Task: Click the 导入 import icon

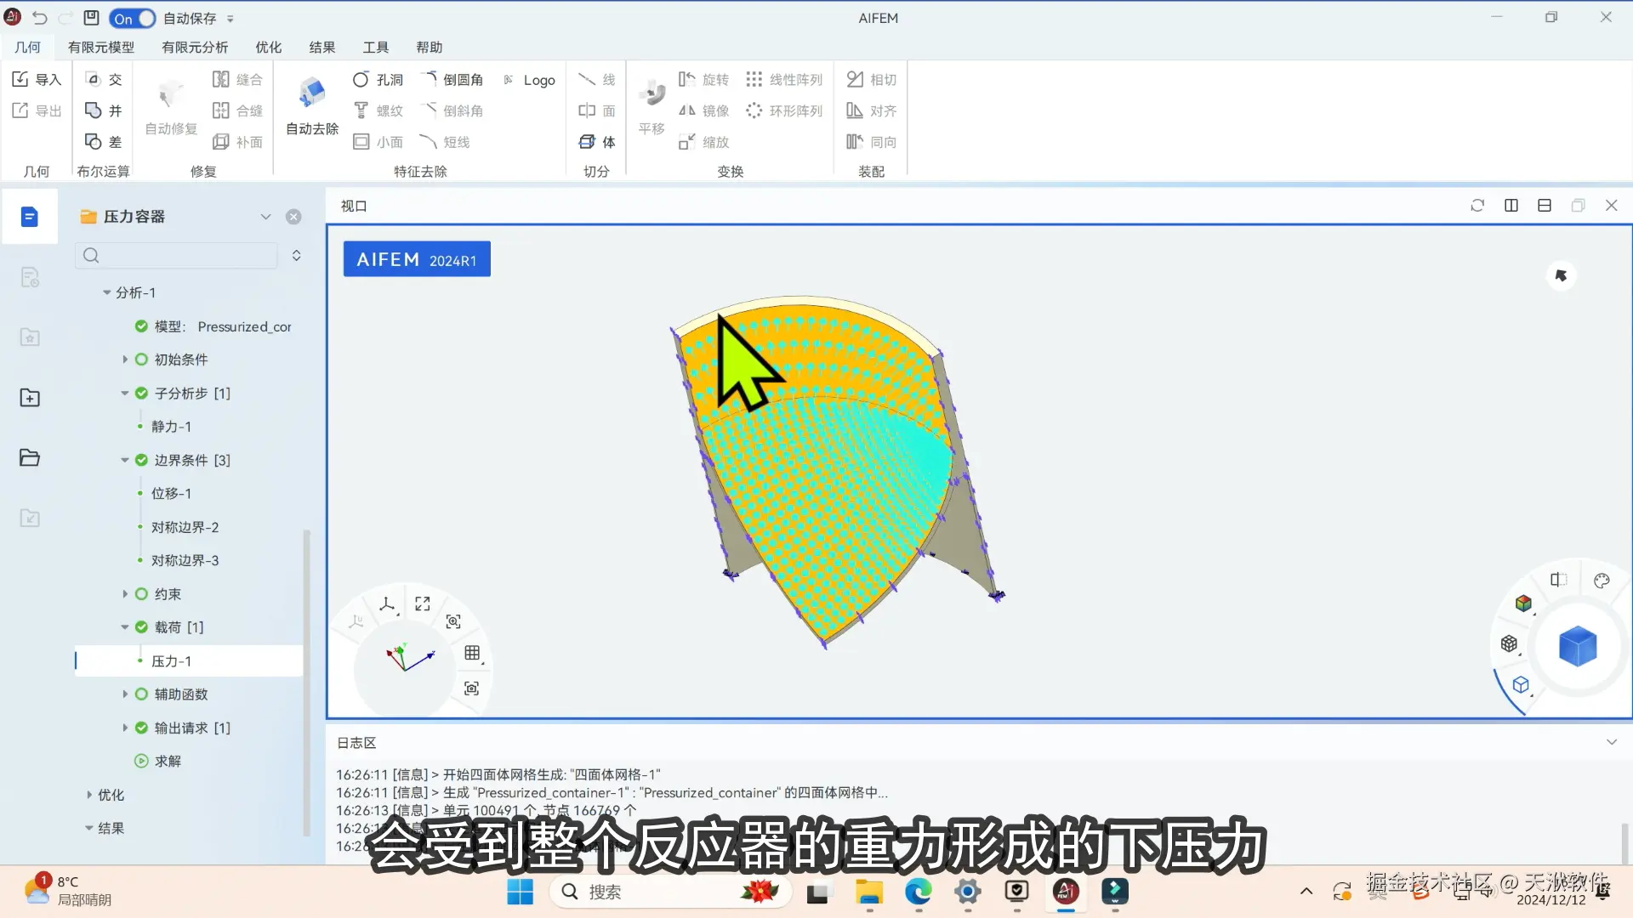Action: (x=21, y=79)
